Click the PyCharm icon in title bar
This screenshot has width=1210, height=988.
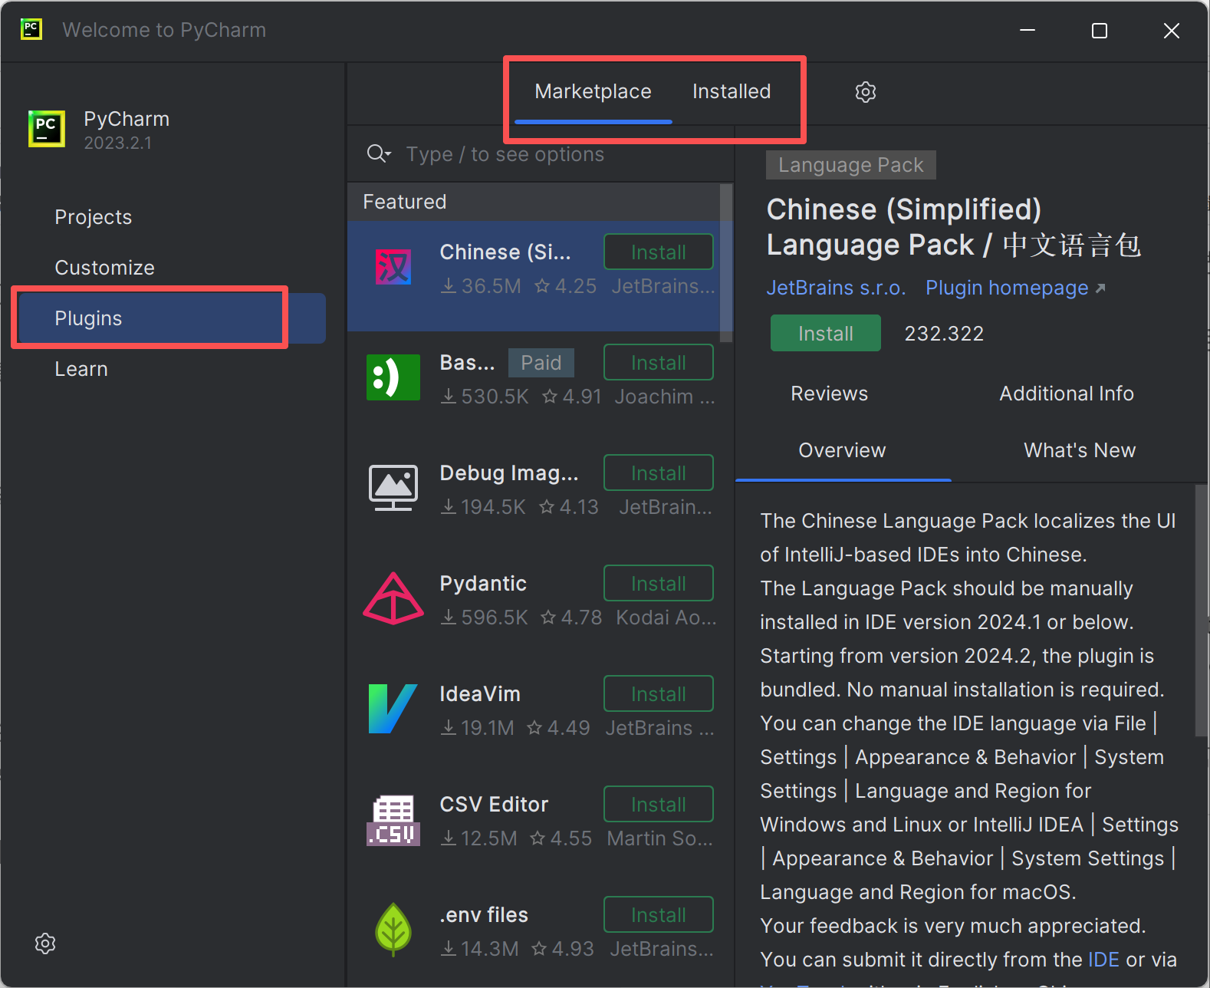[31, 30]
